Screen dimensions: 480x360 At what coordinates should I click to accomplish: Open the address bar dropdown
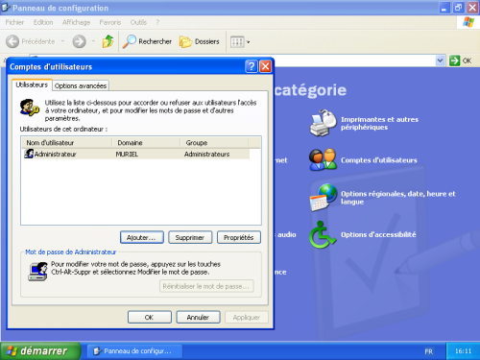click(441, 60)
